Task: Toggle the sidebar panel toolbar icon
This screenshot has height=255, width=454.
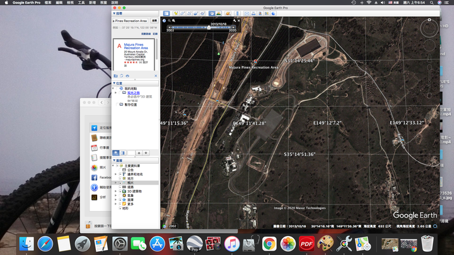Action: click(166, 13)
